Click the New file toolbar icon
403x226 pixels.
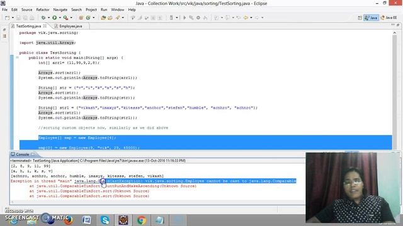(x=7, y=18)
